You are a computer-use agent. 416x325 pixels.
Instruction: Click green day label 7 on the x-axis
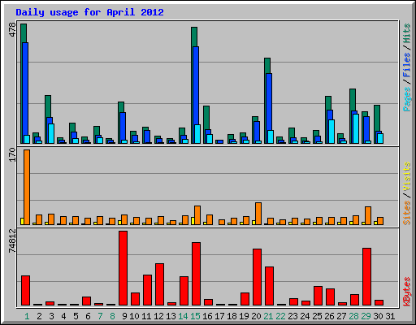100,316
